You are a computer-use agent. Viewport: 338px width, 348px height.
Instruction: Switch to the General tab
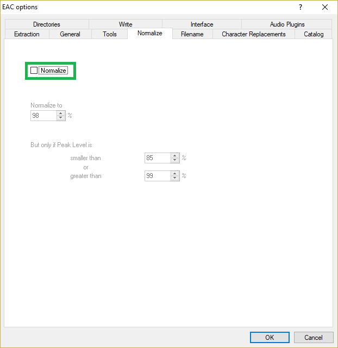(x=70, y=34)
